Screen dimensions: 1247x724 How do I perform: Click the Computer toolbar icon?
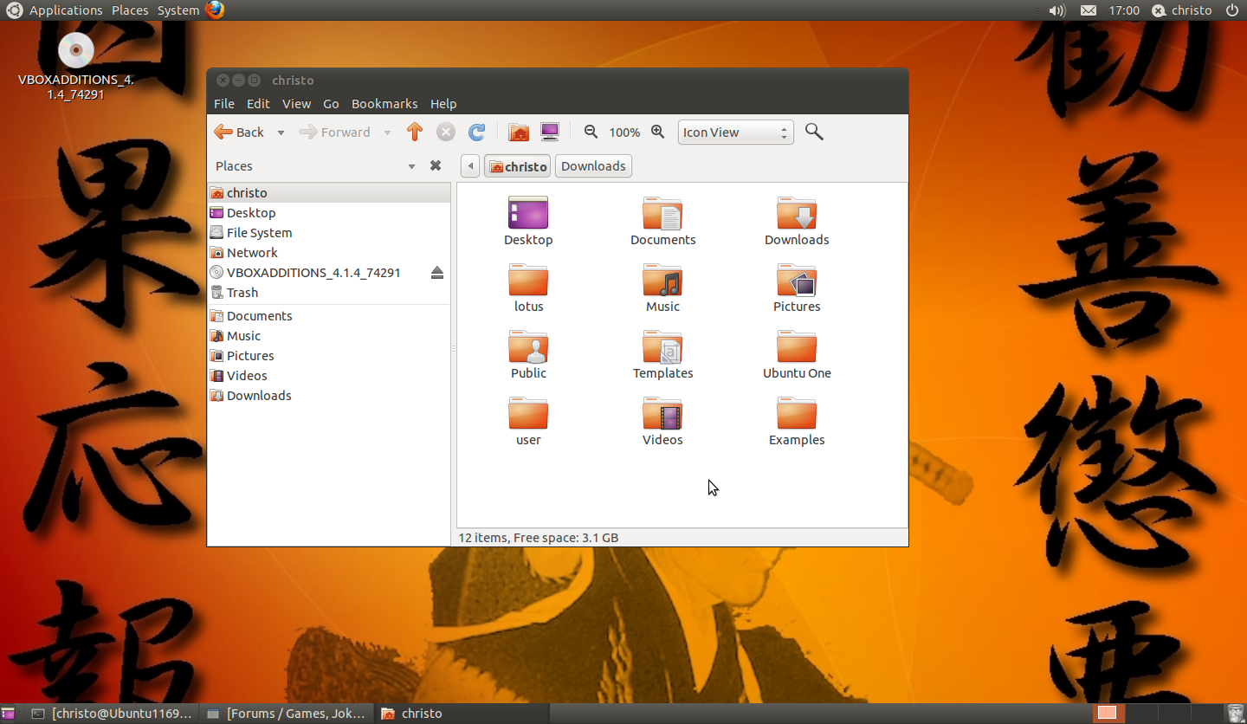(x=549, y=132)
